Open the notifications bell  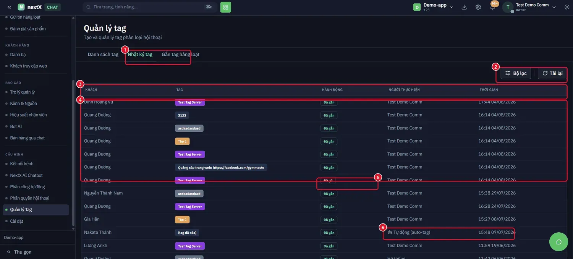point(492,7)
